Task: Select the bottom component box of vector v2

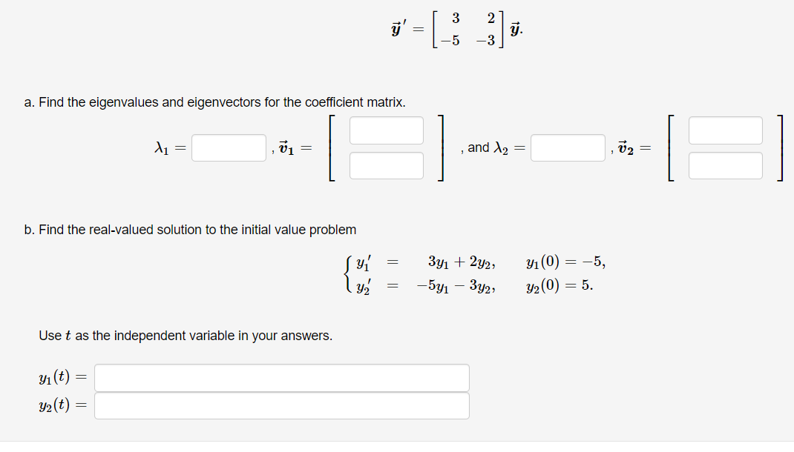Action: pyautogui.click(x=725, y=165)
